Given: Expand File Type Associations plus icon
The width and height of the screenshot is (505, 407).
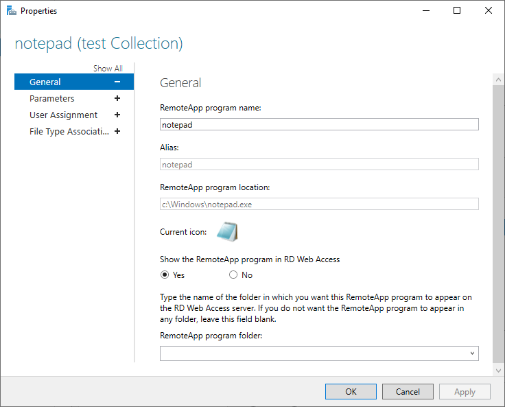Looking at the screenshot, I should click(117, 131).
